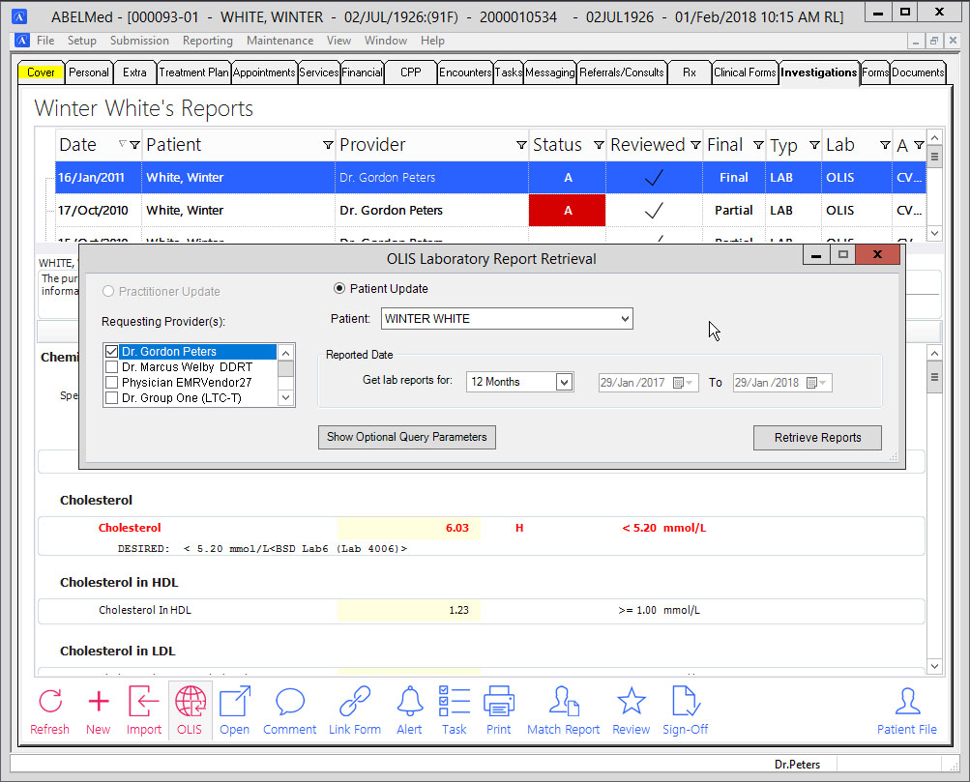The width and height of the screenshot is (970, 782).
Task: Click the Comment icon
Action: coord(289,710)
